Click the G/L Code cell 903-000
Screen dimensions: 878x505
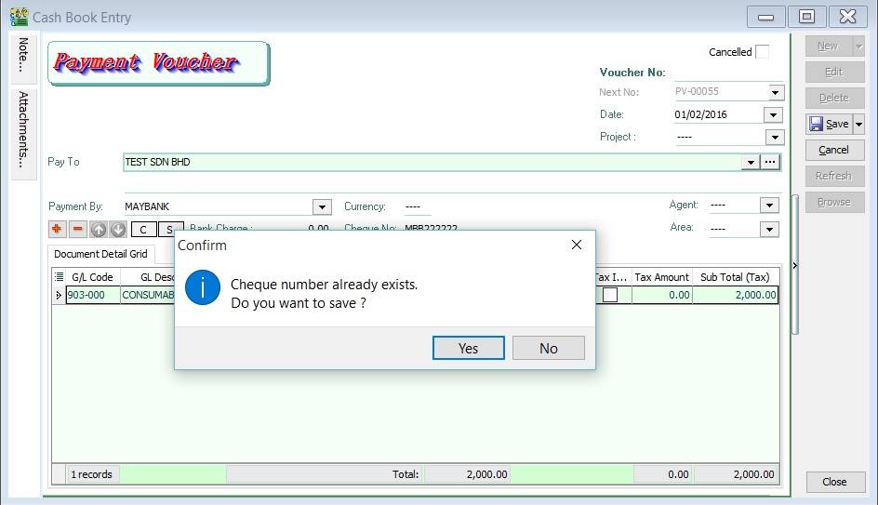point(93,295)
